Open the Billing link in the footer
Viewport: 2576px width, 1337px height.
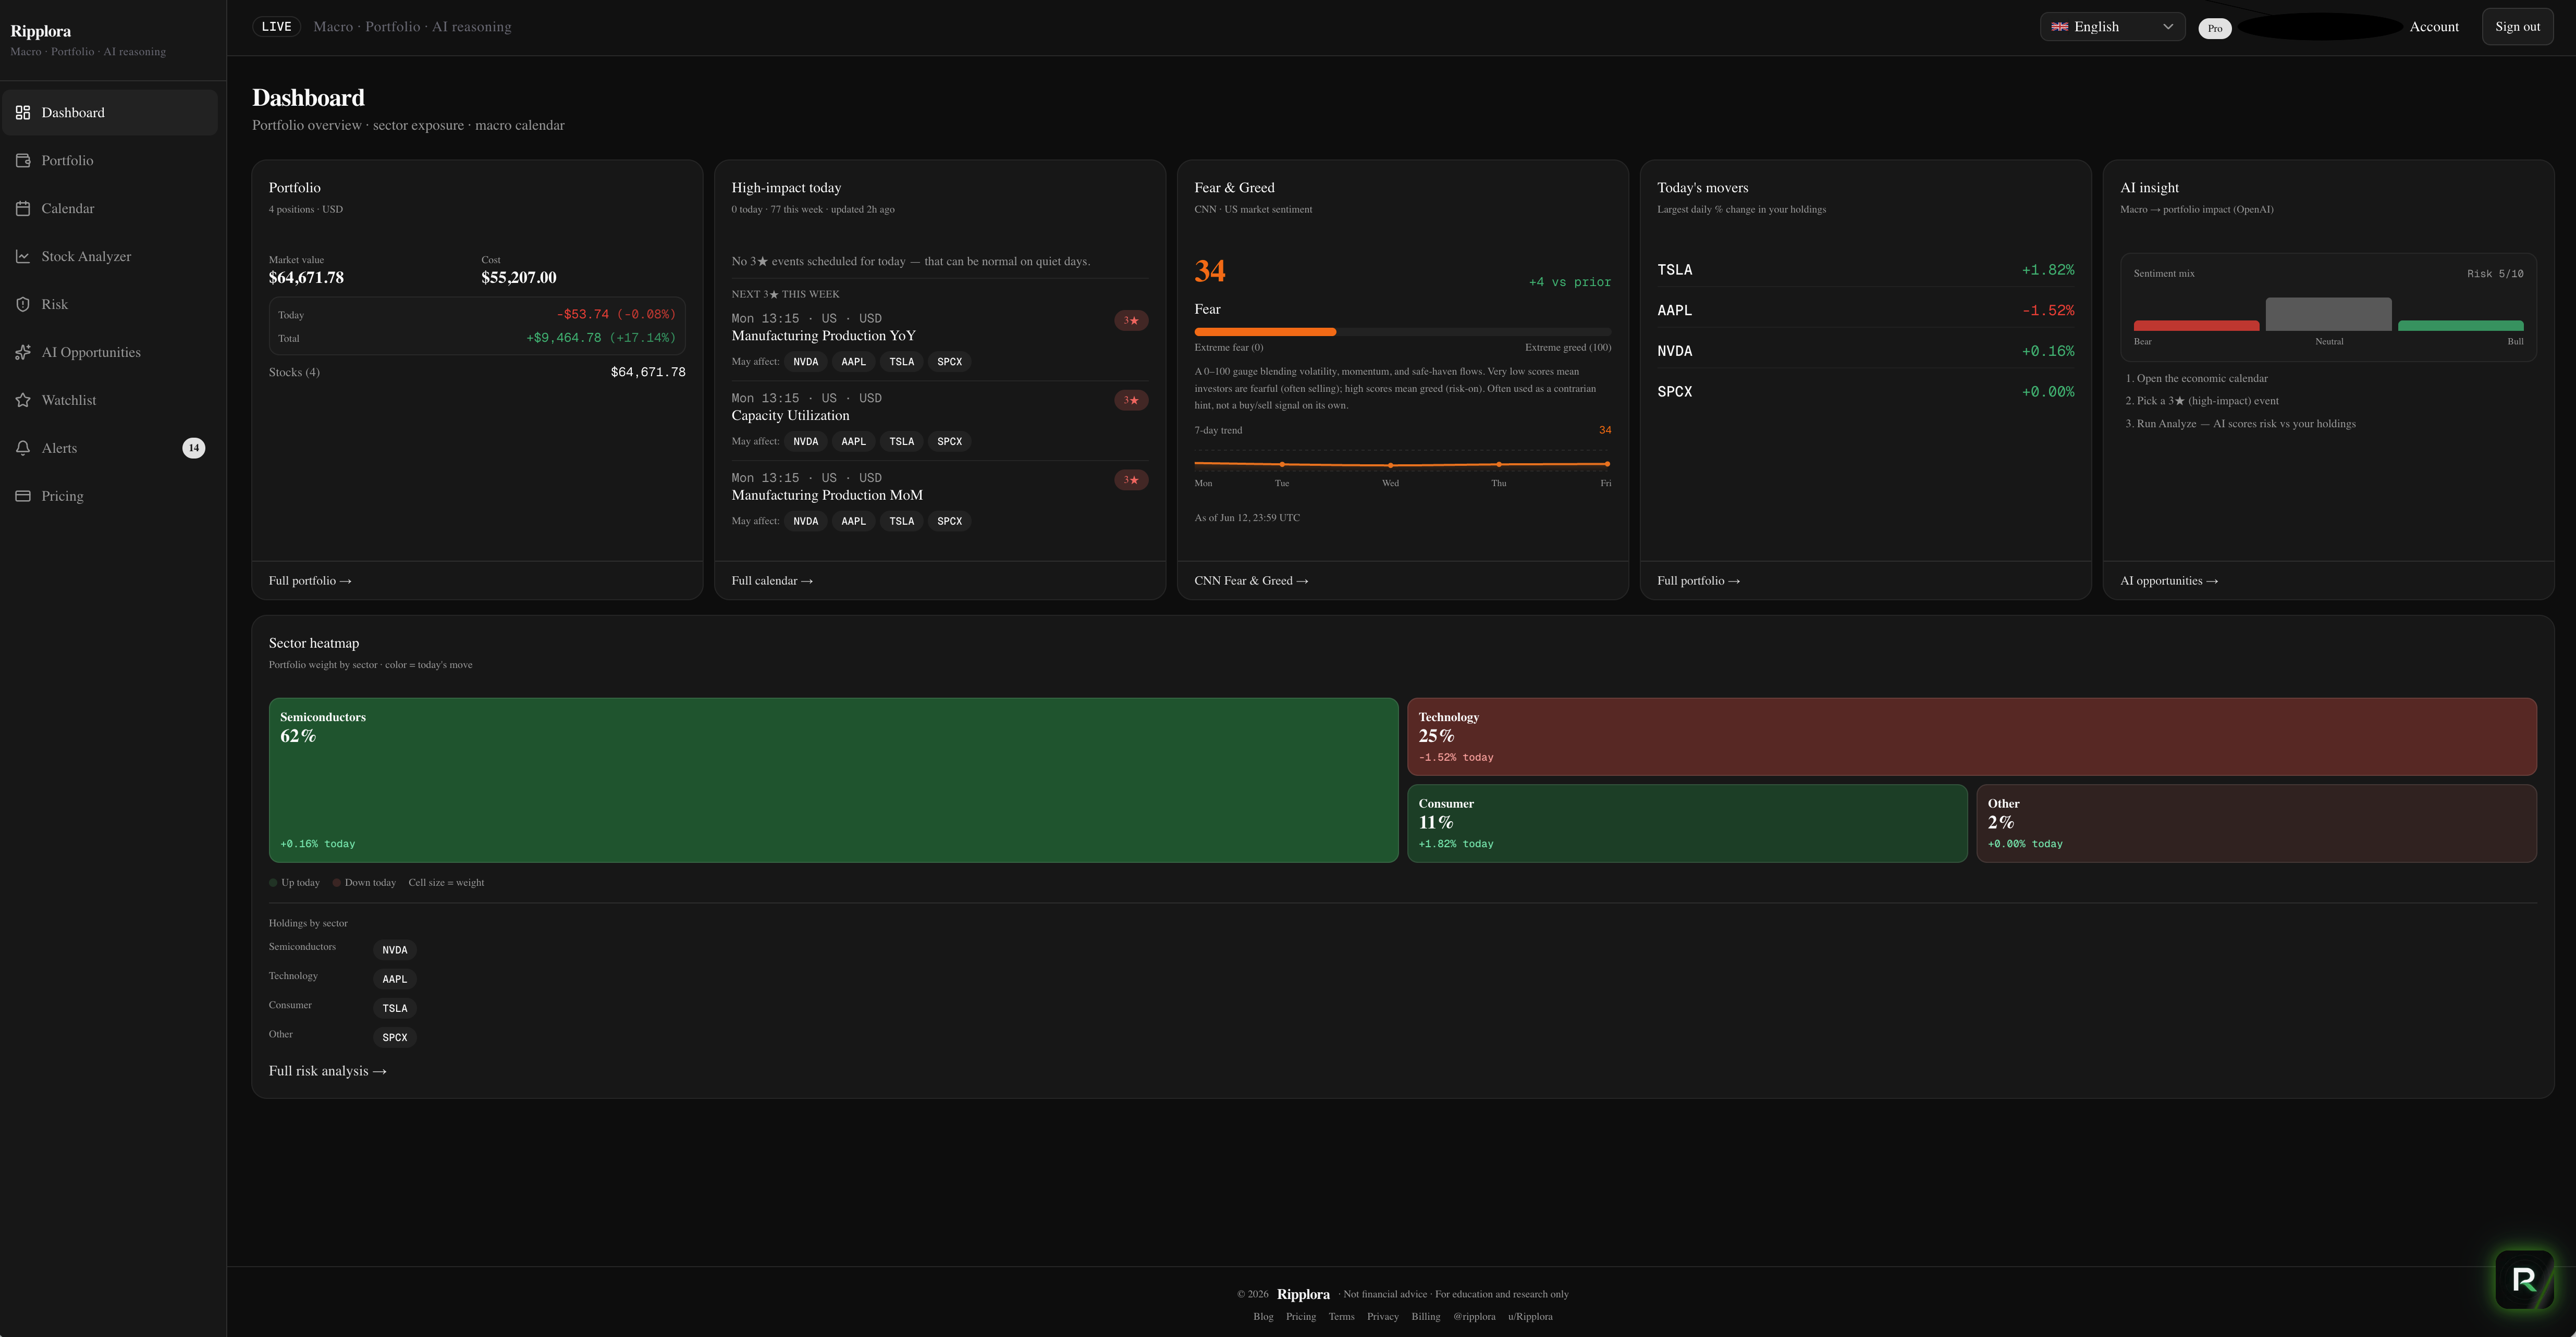click(1425, 1317)
